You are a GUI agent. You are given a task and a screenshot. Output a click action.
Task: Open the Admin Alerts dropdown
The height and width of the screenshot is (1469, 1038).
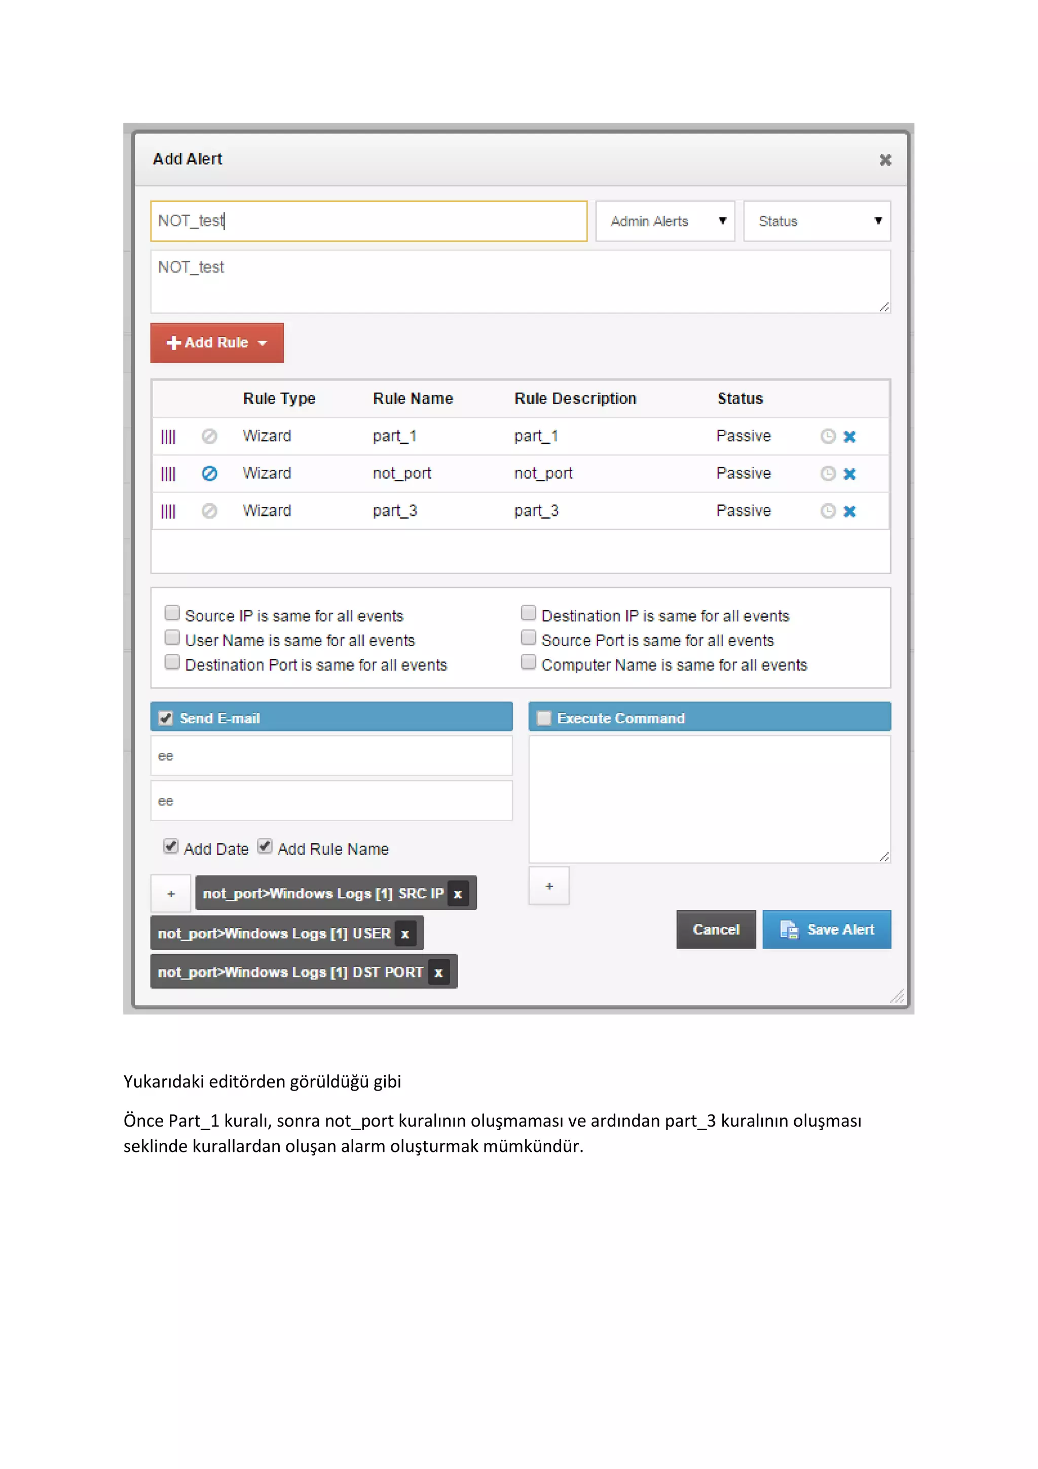click(665, 221)
